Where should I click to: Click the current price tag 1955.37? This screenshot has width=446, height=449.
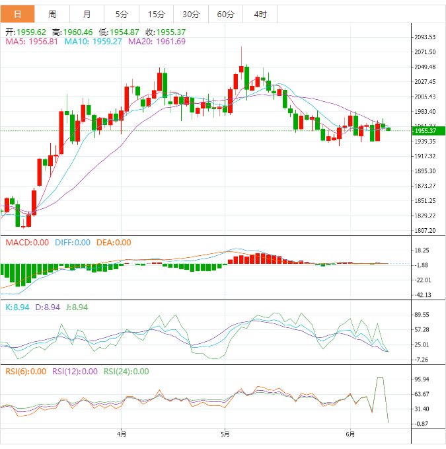click(425, 131)
